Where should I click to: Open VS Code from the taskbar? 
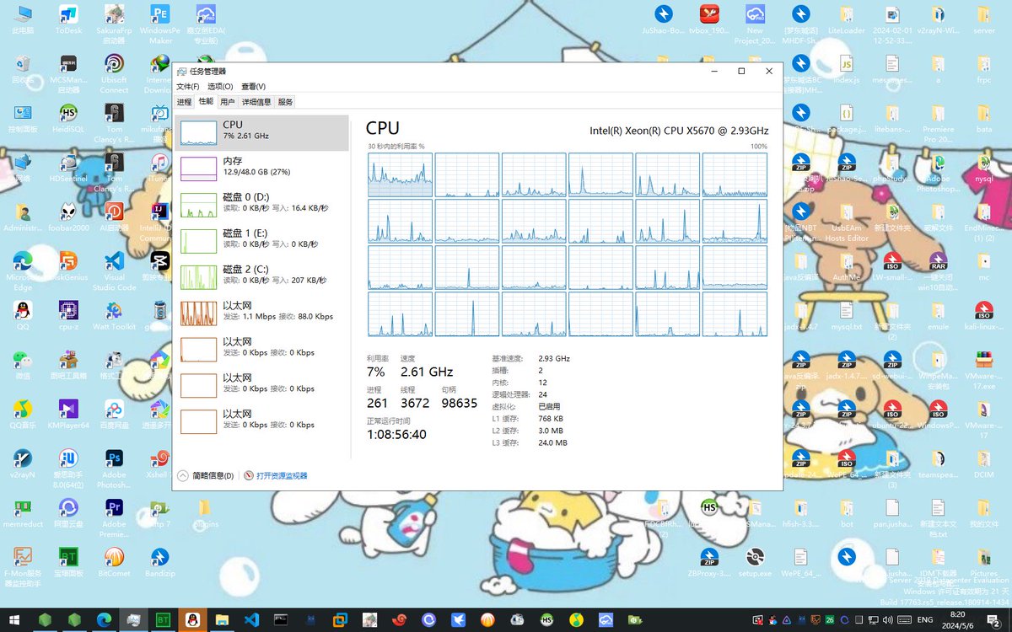(251, 619)
